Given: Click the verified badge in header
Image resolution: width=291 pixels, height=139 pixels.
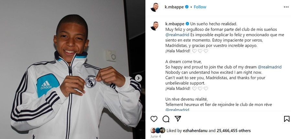Looking at the screenshot, I should click(x=187, y=7).
